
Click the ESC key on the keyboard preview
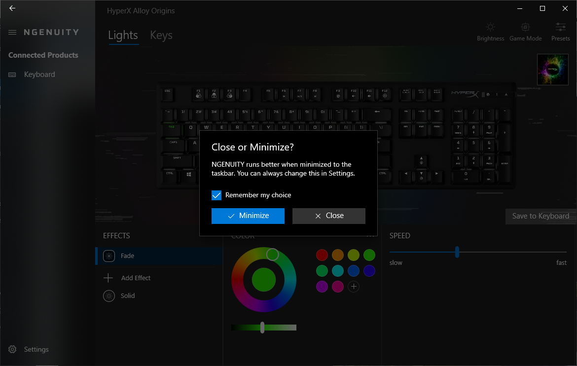point(168,94)
